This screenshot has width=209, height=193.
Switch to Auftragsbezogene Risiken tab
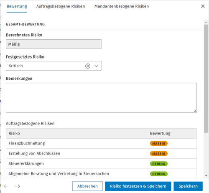(61, 6)
